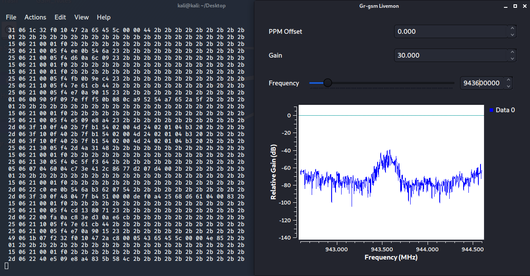Open the terminal Edit menu
Image resolution: width=530 pixels, height=276 pixels.
[x=60, y=17]
